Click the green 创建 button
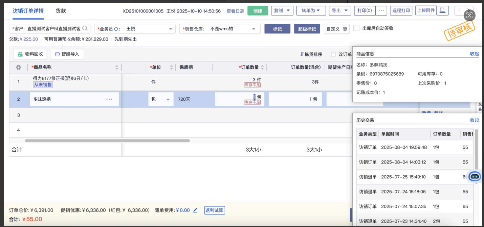This screenshot has width=484, height=227. 258,11
